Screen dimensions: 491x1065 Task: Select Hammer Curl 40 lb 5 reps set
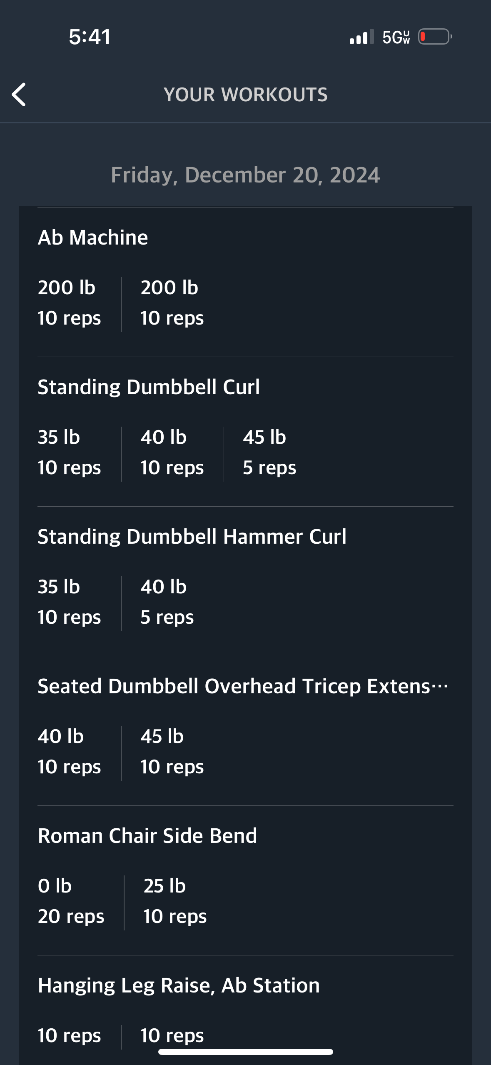[167, 602]
